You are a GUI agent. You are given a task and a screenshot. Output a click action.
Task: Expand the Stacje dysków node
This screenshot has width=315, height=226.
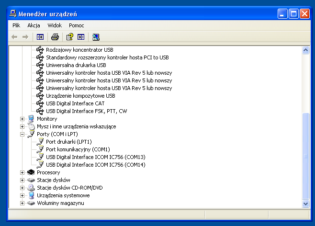tap(22, 180)
